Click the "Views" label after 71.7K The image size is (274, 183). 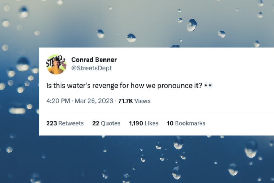pyautogui.click(x=142, y=101)
